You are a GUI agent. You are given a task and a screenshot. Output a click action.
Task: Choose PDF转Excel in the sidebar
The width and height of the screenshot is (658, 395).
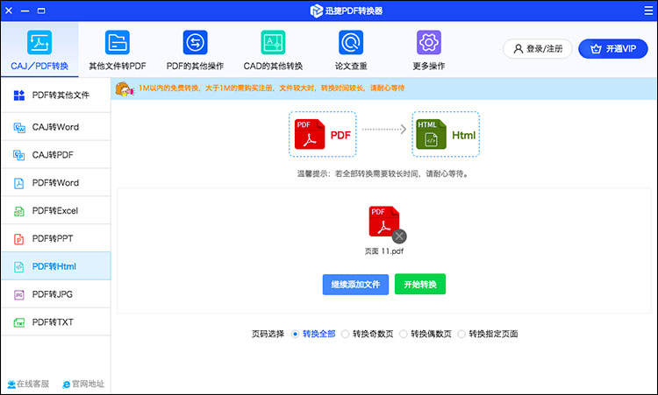(x=56, y=211)
